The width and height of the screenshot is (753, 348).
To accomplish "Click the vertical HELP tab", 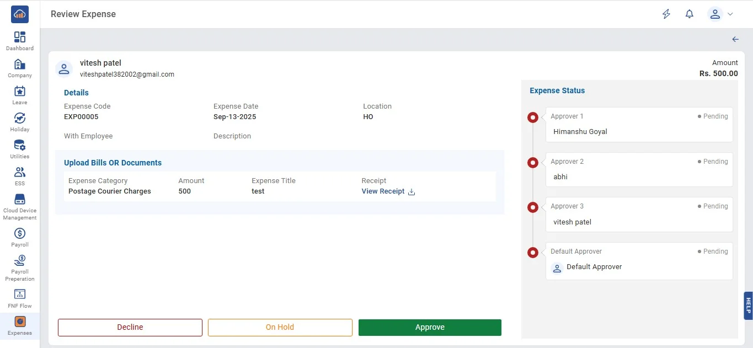I will (x=748, y=306).
